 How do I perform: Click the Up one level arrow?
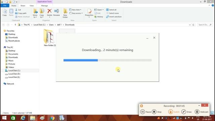[15, 25]
